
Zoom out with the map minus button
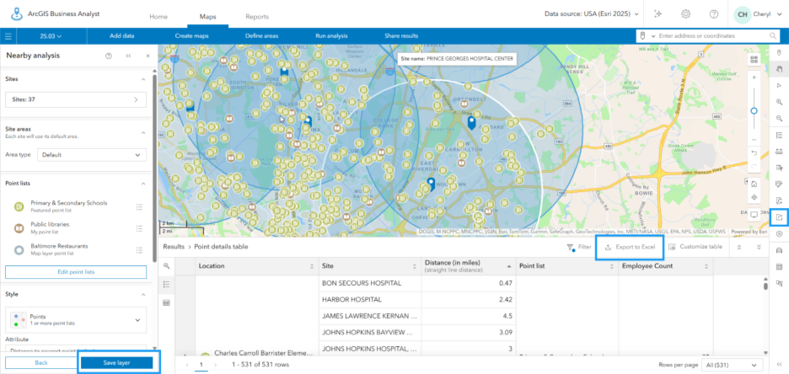pos(754,140)
